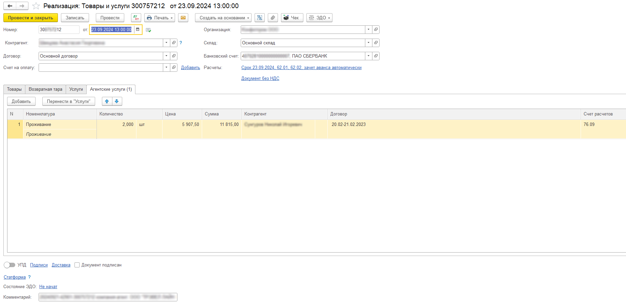Viewport: 626px width, 302px height.
Task: Open Счет на оплату with open-form icon
Action: (174, 67)
